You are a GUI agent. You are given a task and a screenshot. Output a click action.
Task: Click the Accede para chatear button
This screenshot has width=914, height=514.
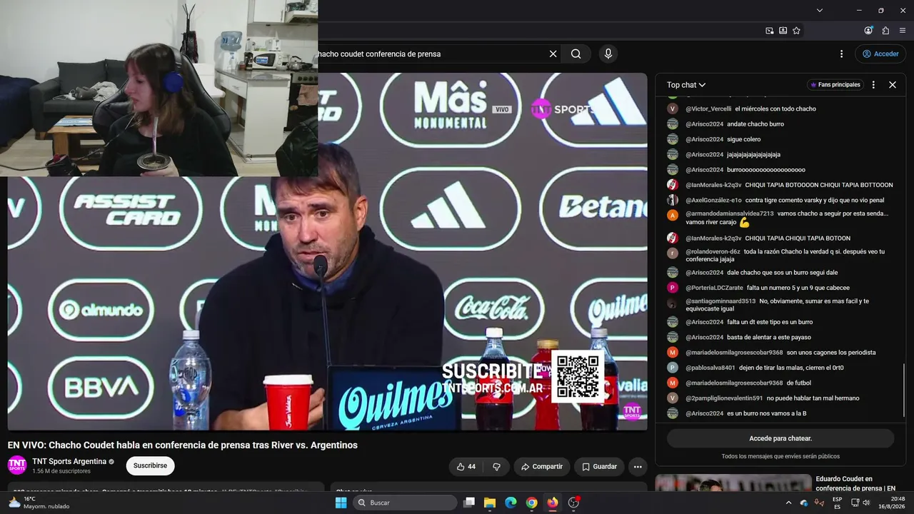[780, 438]
